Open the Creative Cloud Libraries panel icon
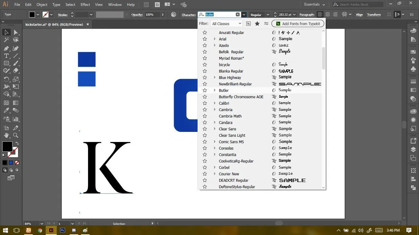 pos(413,111)
